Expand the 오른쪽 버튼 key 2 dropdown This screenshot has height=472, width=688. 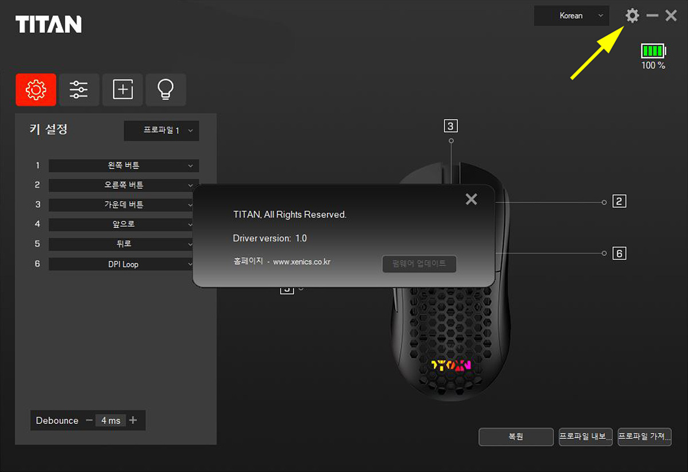tap(124, 185)
